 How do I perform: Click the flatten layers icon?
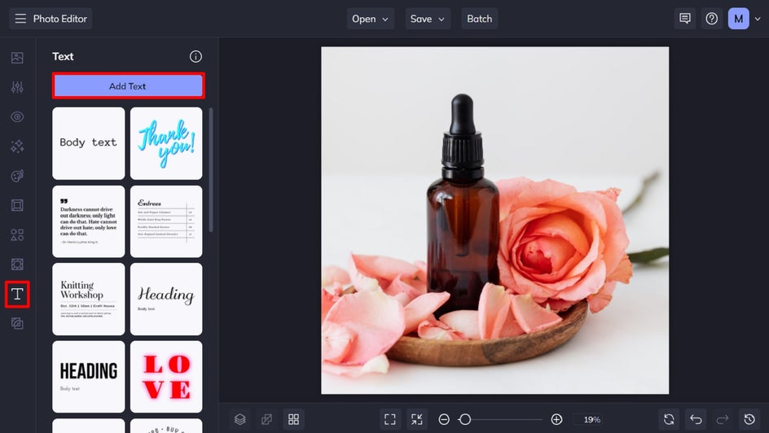[x=267, y=419]
